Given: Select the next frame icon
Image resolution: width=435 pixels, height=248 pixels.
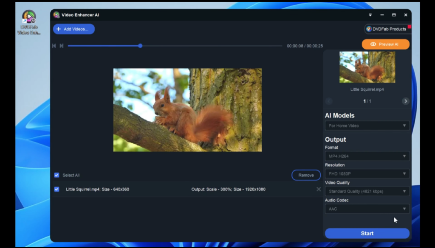Looking at the screenshot, I should coord(61,45).
